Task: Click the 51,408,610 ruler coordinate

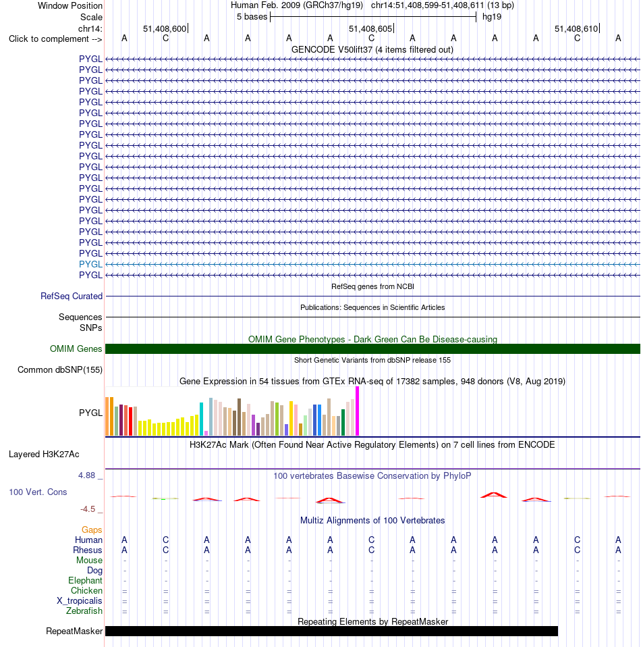Action: (576, 28)
